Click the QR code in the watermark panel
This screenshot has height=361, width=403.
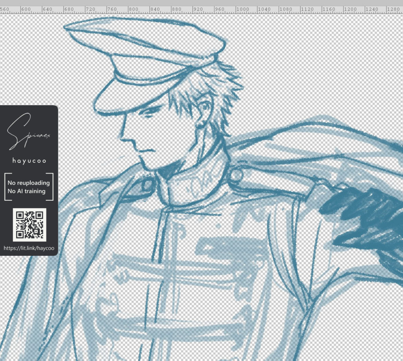tap(29, 224)
